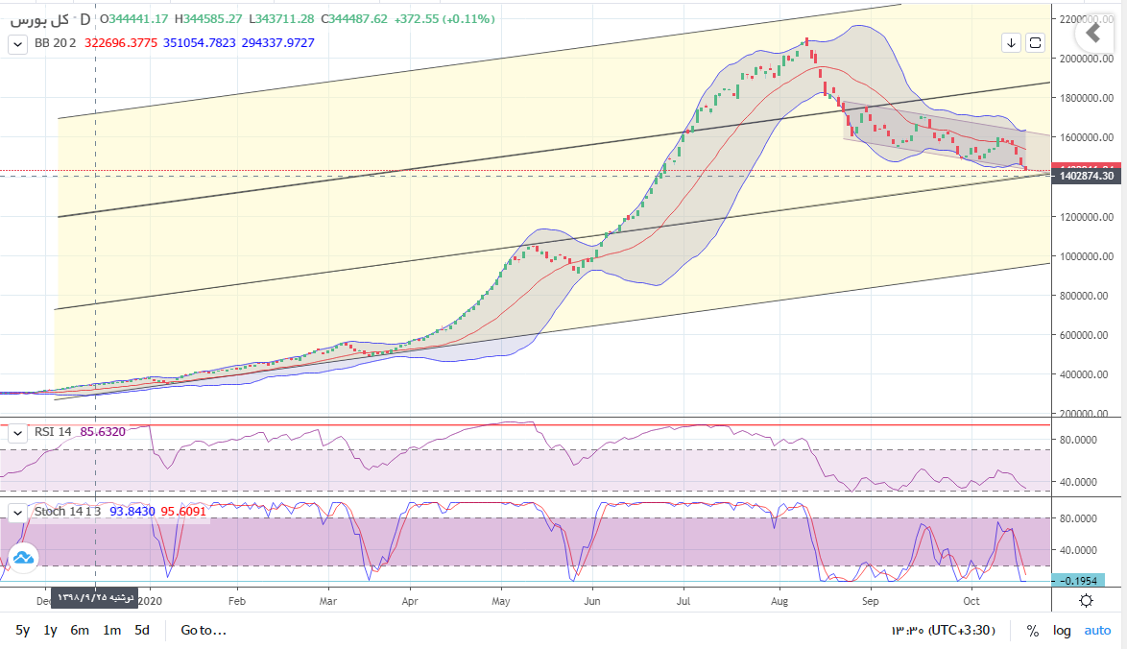Click the close value C344487.62
The image size is (1127, 649).
[x=354, y=19]
